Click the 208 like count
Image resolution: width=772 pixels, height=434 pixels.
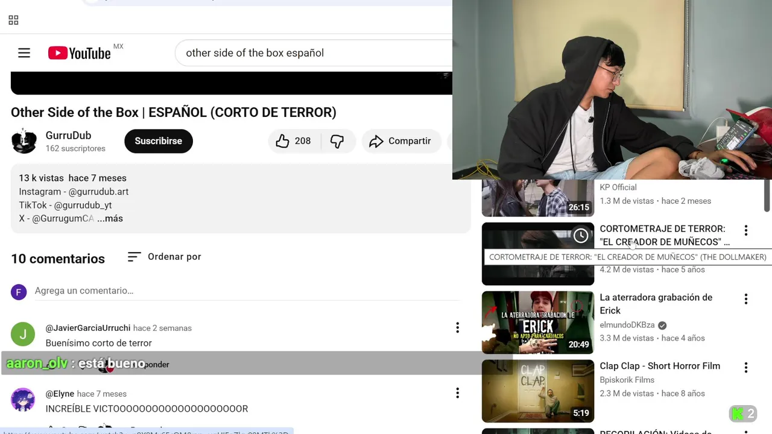[303, 141]
